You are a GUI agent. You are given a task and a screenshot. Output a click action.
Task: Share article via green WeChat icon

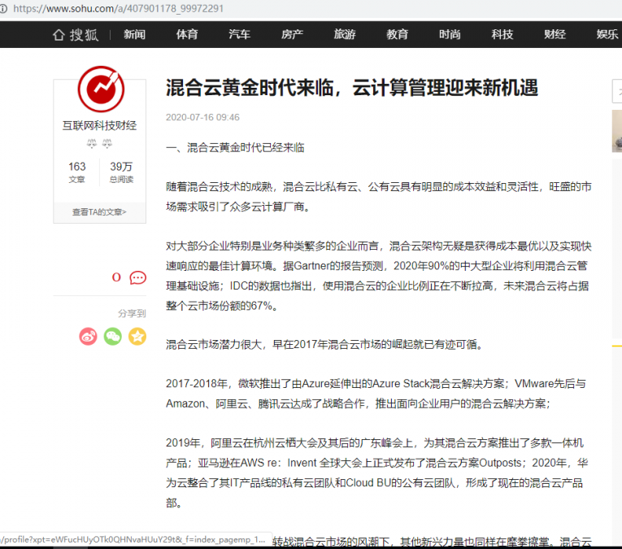coord(113,336)
